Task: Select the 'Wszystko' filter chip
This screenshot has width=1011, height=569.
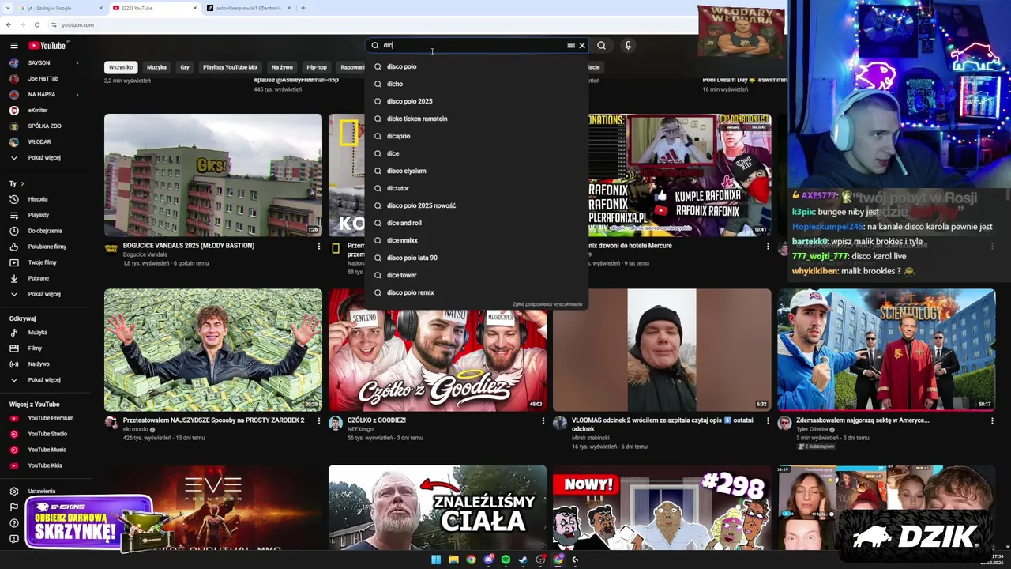Action: point(121,67)
